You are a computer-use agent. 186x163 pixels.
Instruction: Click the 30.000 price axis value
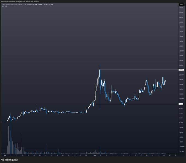181,51
